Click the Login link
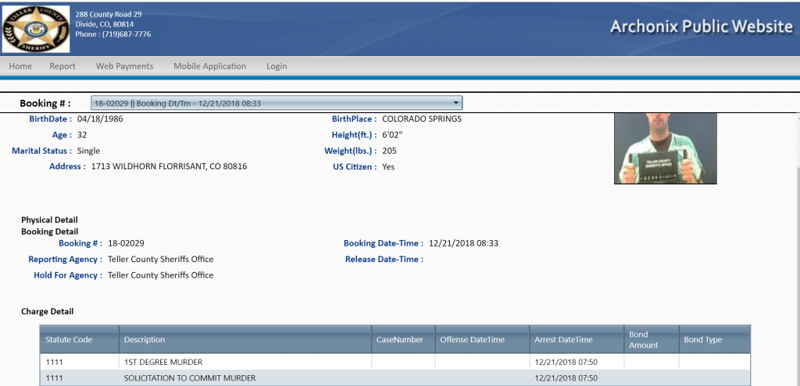This screenshot has height=386, width=800. click(277, 66)
